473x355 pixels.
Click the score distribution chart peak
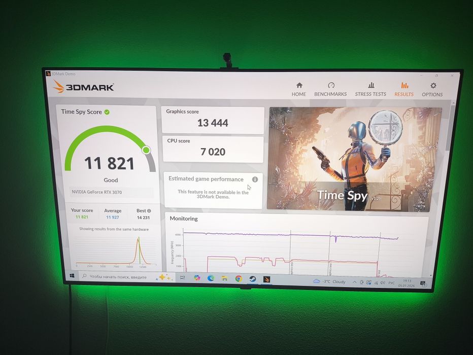[x=139, y=239]
